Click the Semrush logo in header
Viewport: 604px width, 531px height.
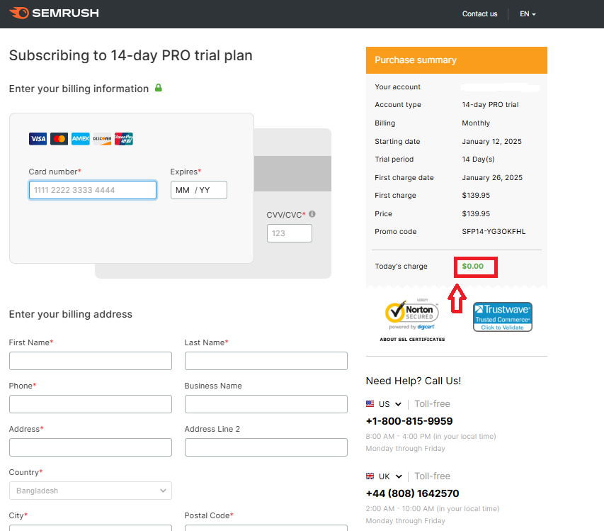click(x=54, y=13)
